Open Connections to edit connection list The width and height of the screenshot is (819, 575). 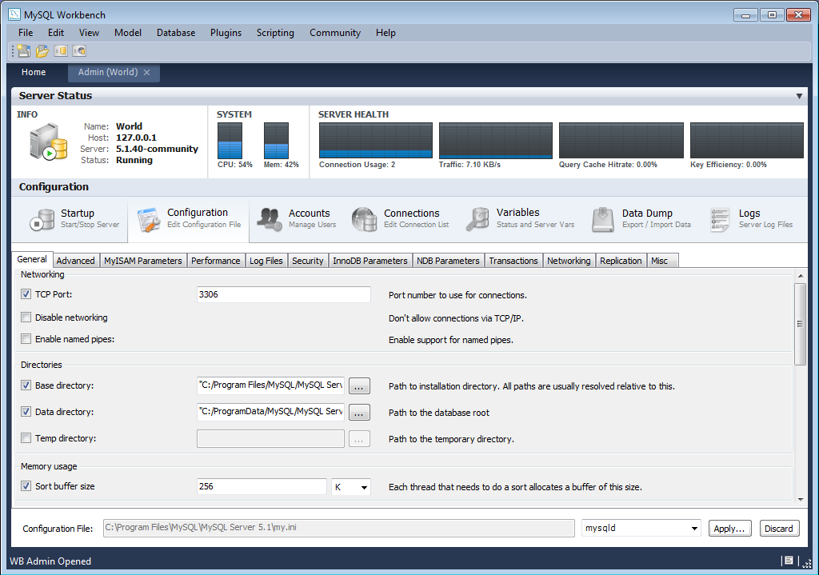click(365, 217)
